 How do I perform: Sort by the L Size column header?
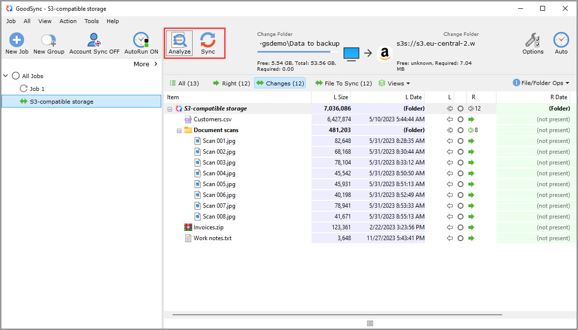[331, 97]
